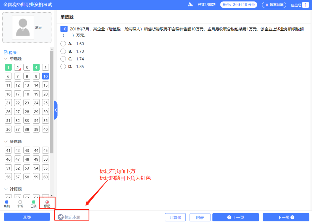This screenshot has width=312, height=222.
Task: Jump to question 3
Action: (x=27, y=67)
